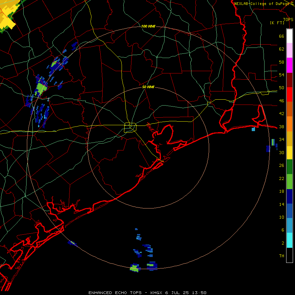Click the KHGX station identifier in the caption

(157, 293)
